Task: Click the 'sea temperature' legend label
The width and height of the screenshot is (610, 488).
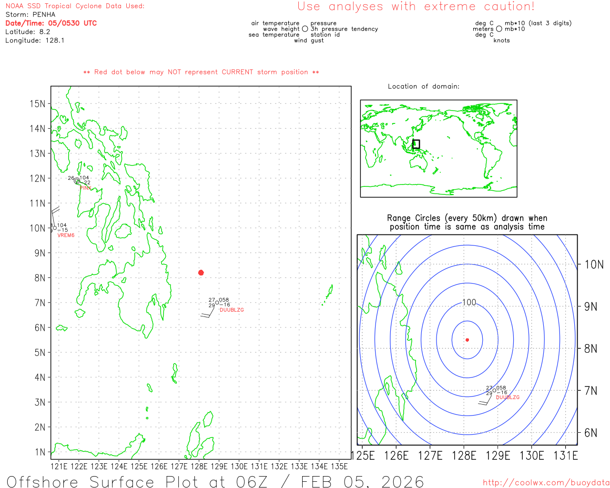Action: tap(274, 35)
